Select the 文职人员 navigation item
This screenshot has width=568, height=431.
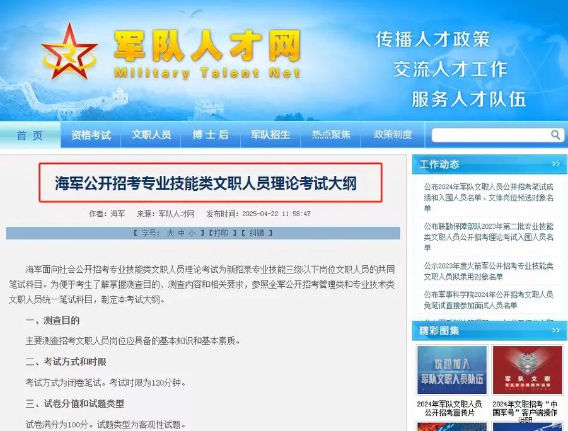point(151,135)
